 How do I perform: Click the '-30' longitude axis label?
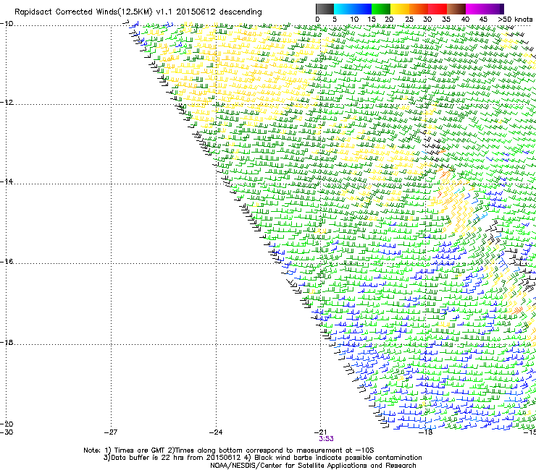[x=7, y=432]
